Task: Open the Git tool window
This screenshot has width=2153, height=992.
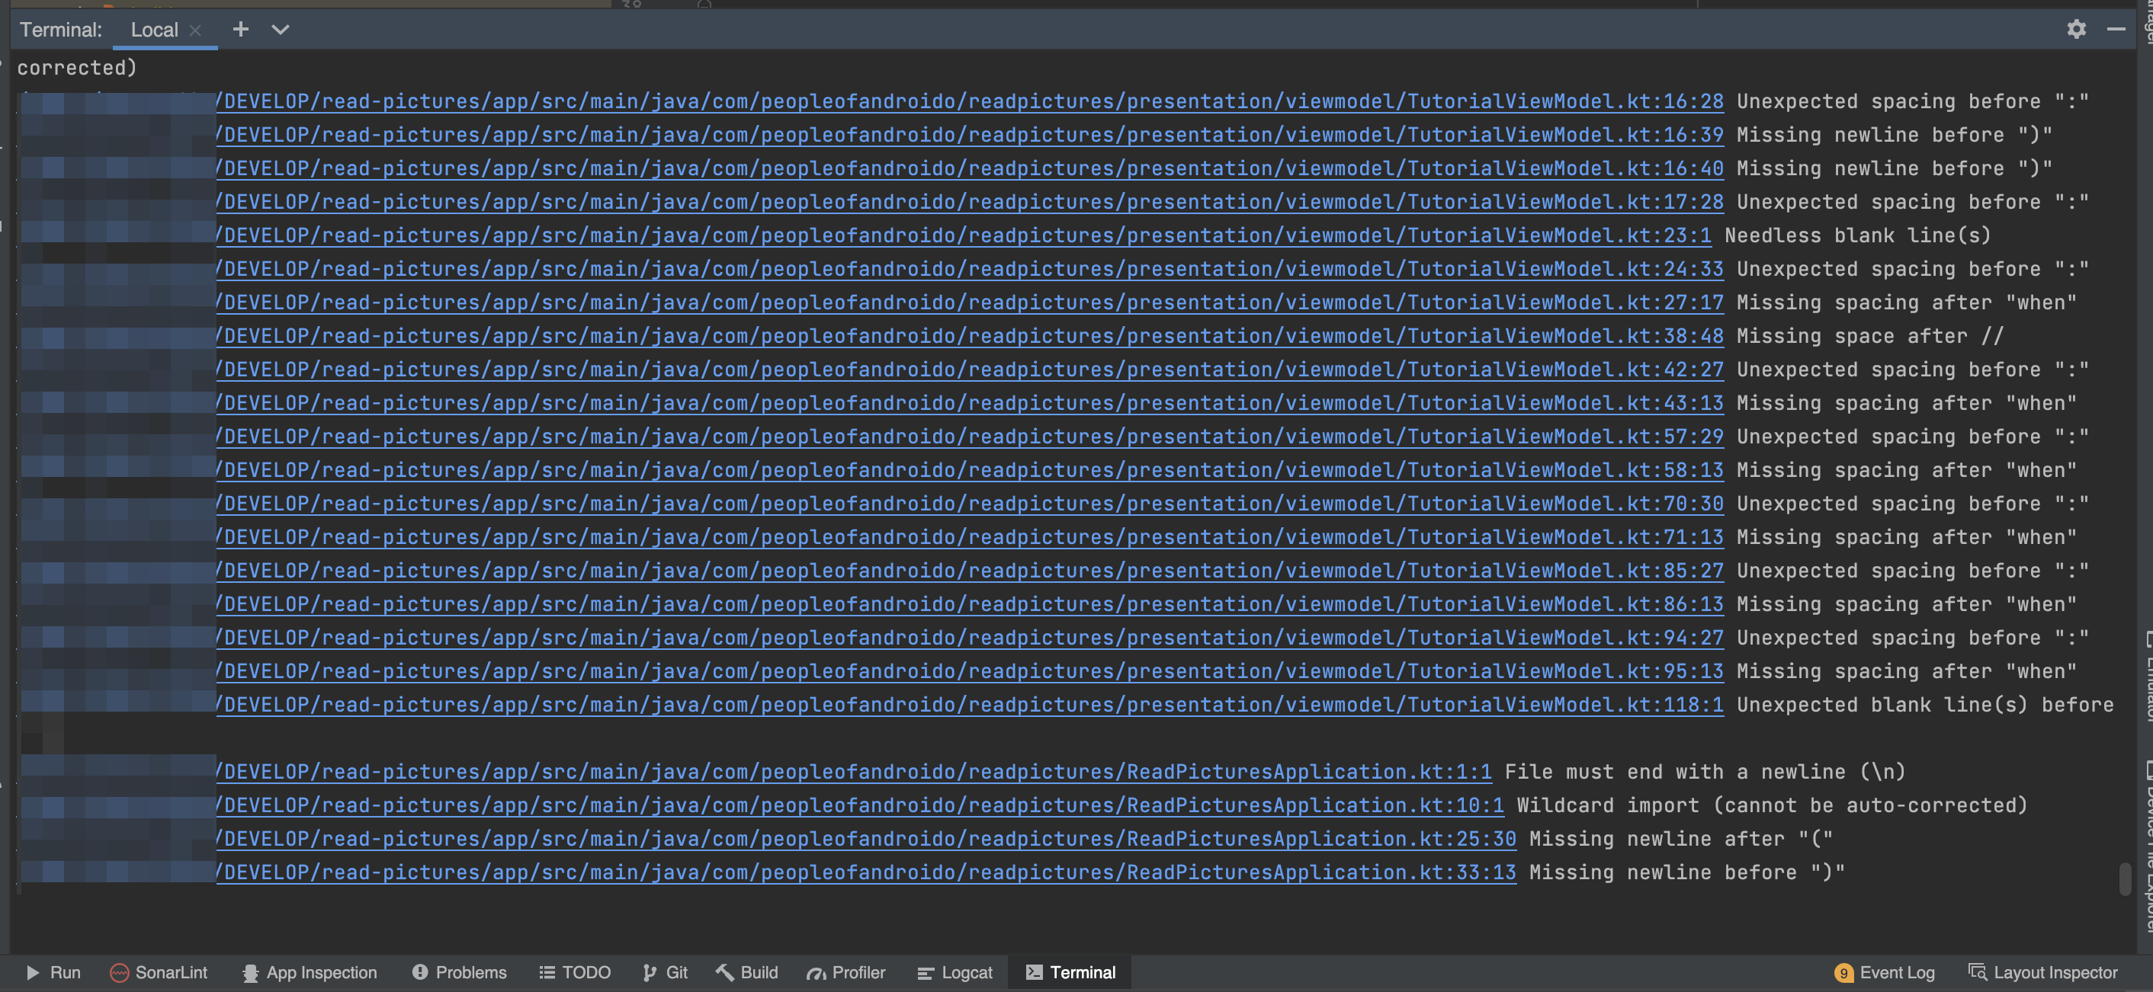Action: (666, 972)
